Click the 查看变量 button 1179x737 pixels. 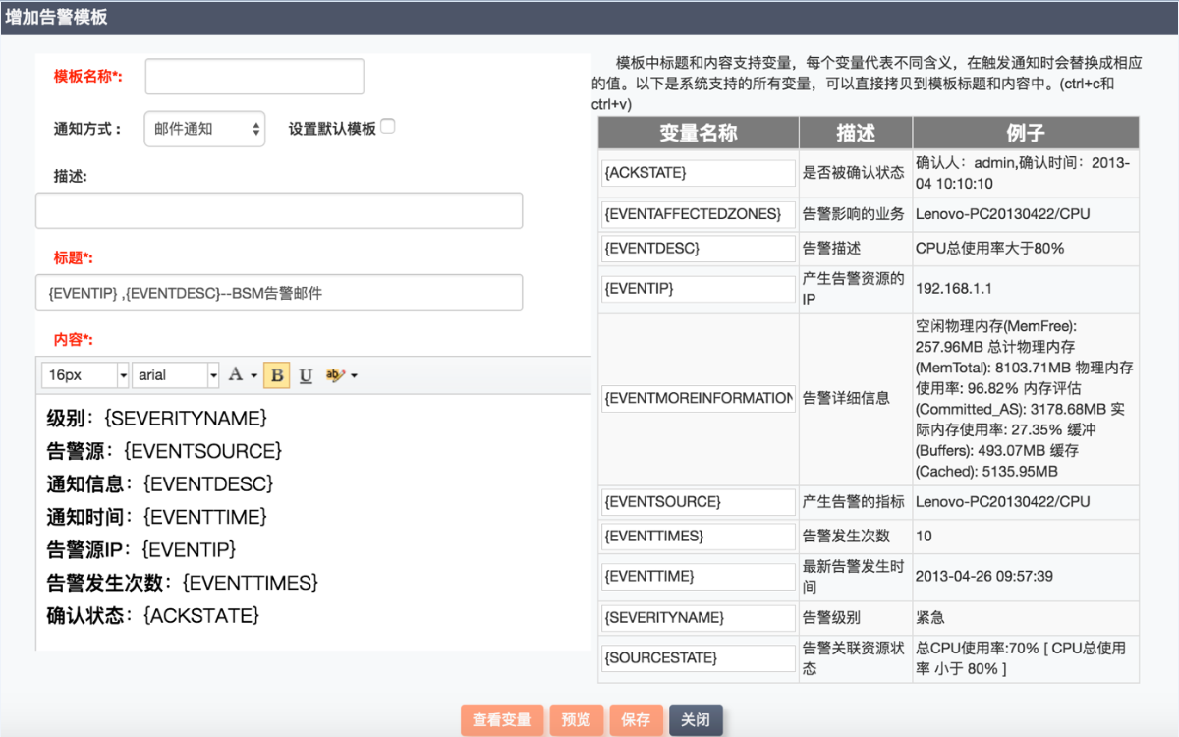click(501, 720)
